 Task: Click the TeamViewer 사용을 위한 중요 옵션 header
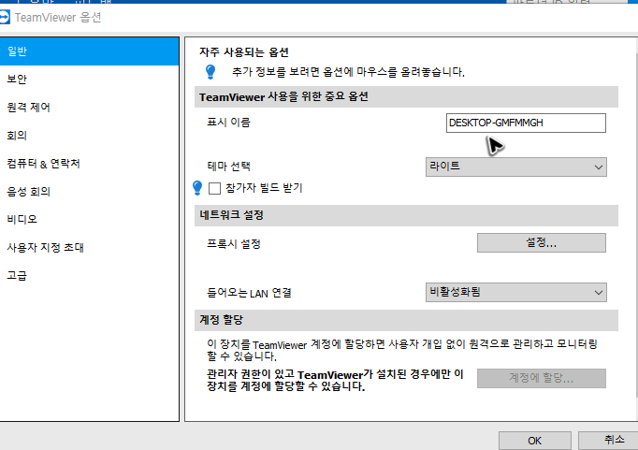coord(406,97)
